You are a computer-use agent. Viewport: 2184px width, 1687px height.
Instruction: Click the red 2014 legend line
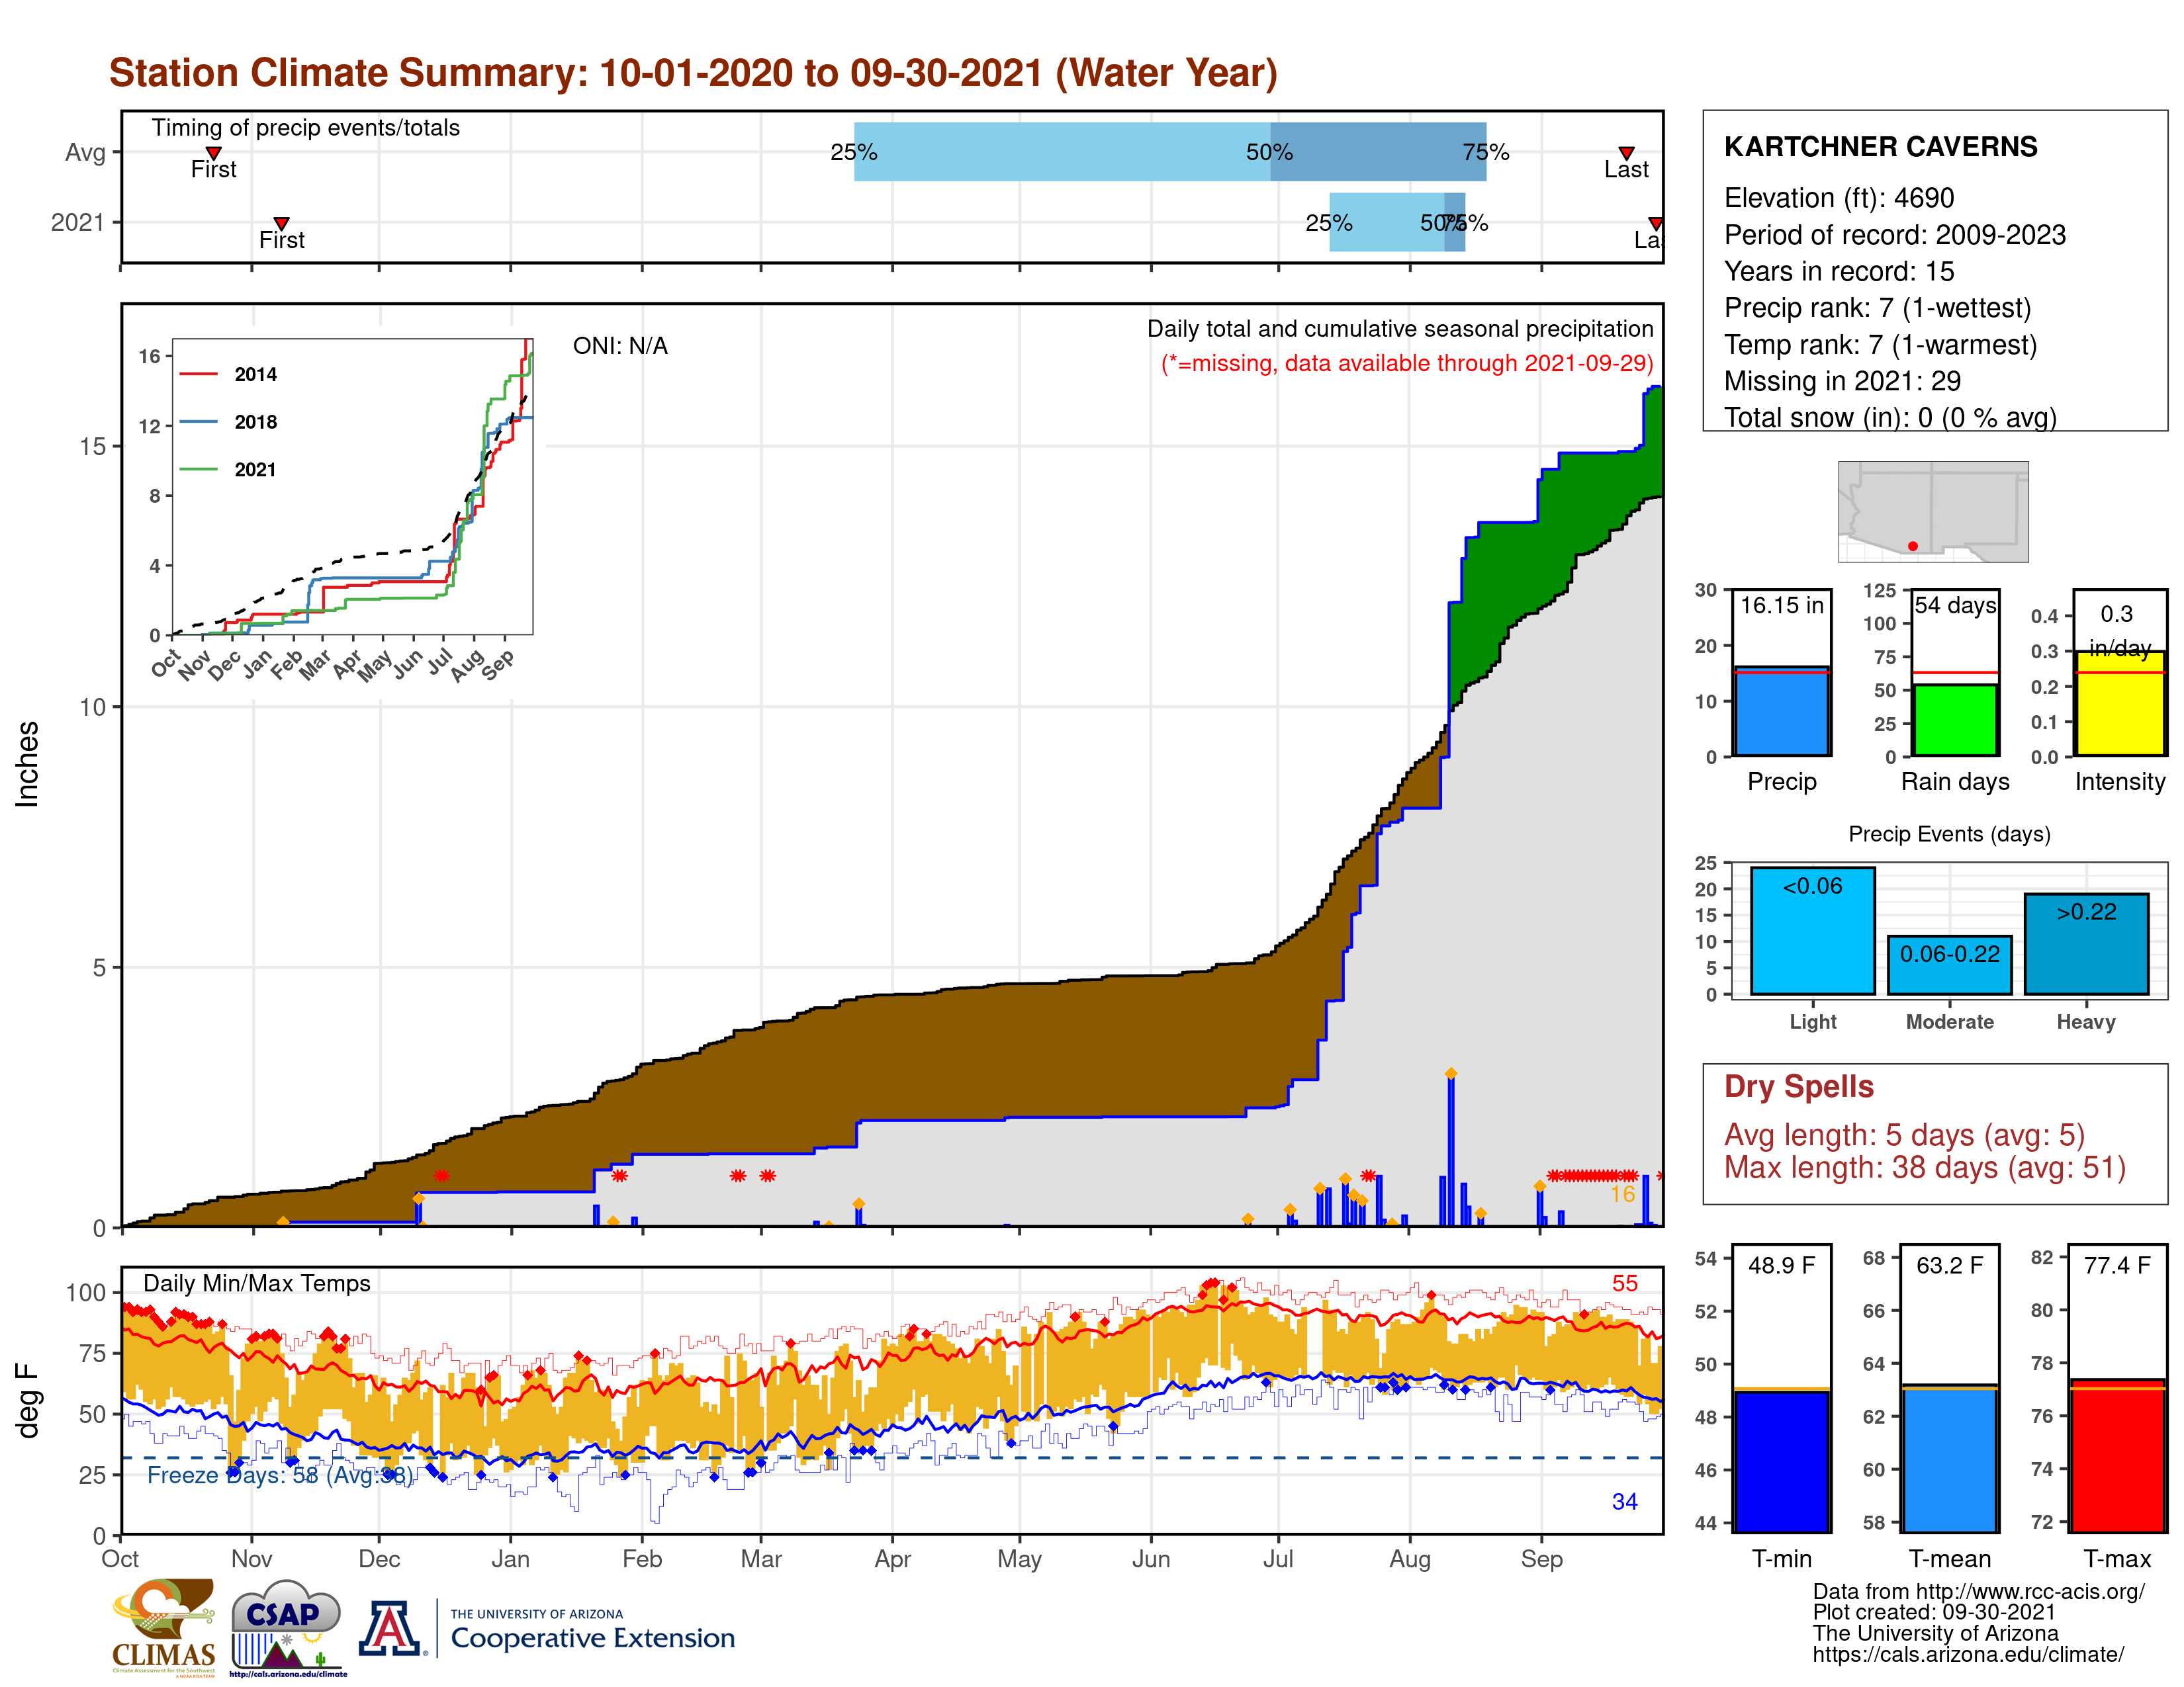tap(198, 374)
